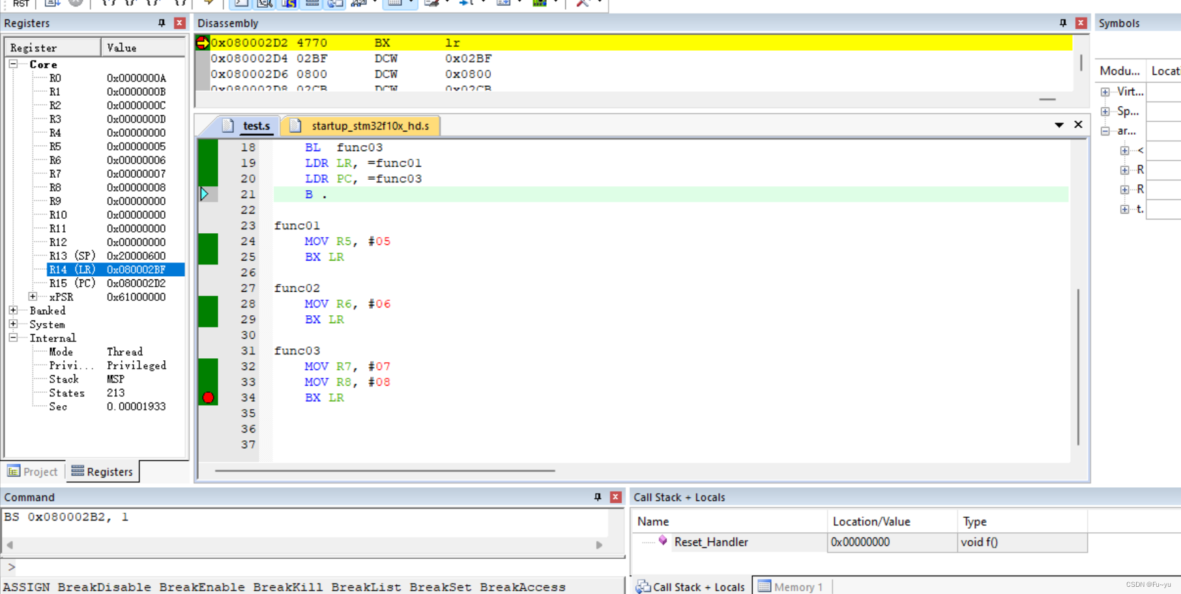
Task: Click the editor vertical scrollbar thumb
Action: (1078, 367)
